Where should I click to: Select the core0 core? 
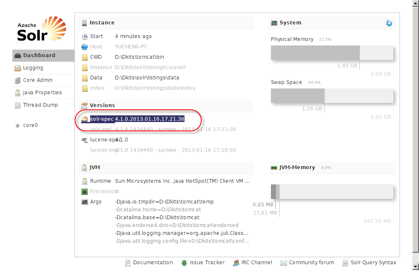click(x=30, y=125)
